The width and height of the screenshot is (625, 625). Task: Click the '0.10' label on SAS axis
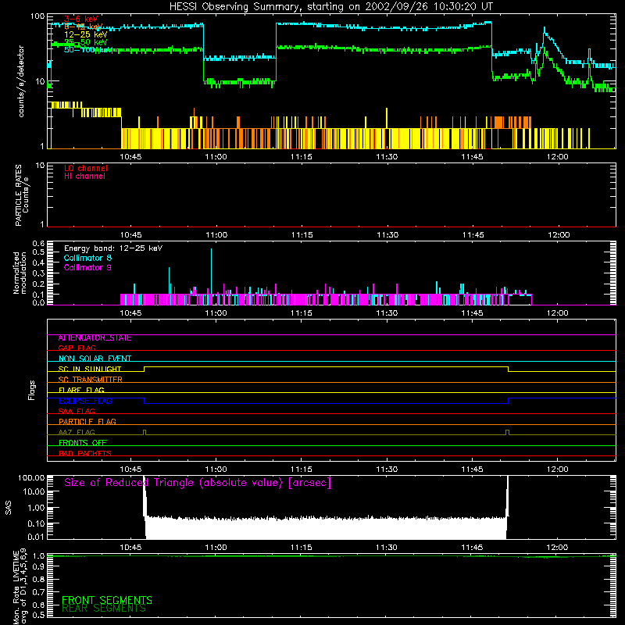[35, 523]
